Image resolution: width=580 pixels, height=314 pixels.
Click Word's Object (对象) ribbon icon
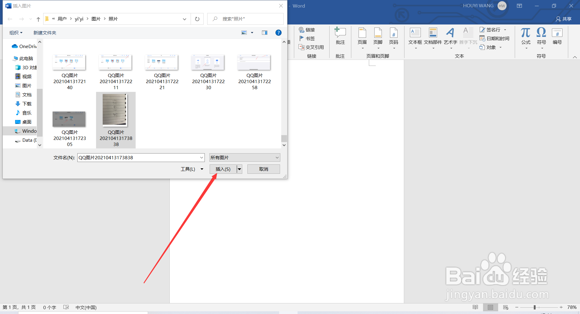coord(488,47)
